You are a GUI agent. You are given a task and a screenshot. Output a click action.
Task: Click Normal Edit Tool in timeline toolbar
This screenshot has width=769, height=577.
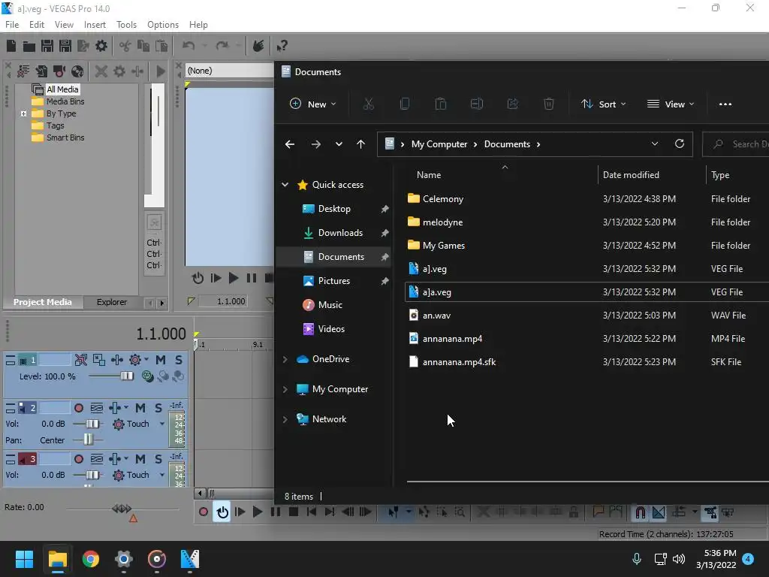(394, 512)
